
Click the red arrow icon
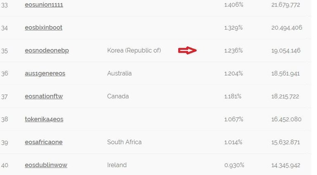point(187,51)
